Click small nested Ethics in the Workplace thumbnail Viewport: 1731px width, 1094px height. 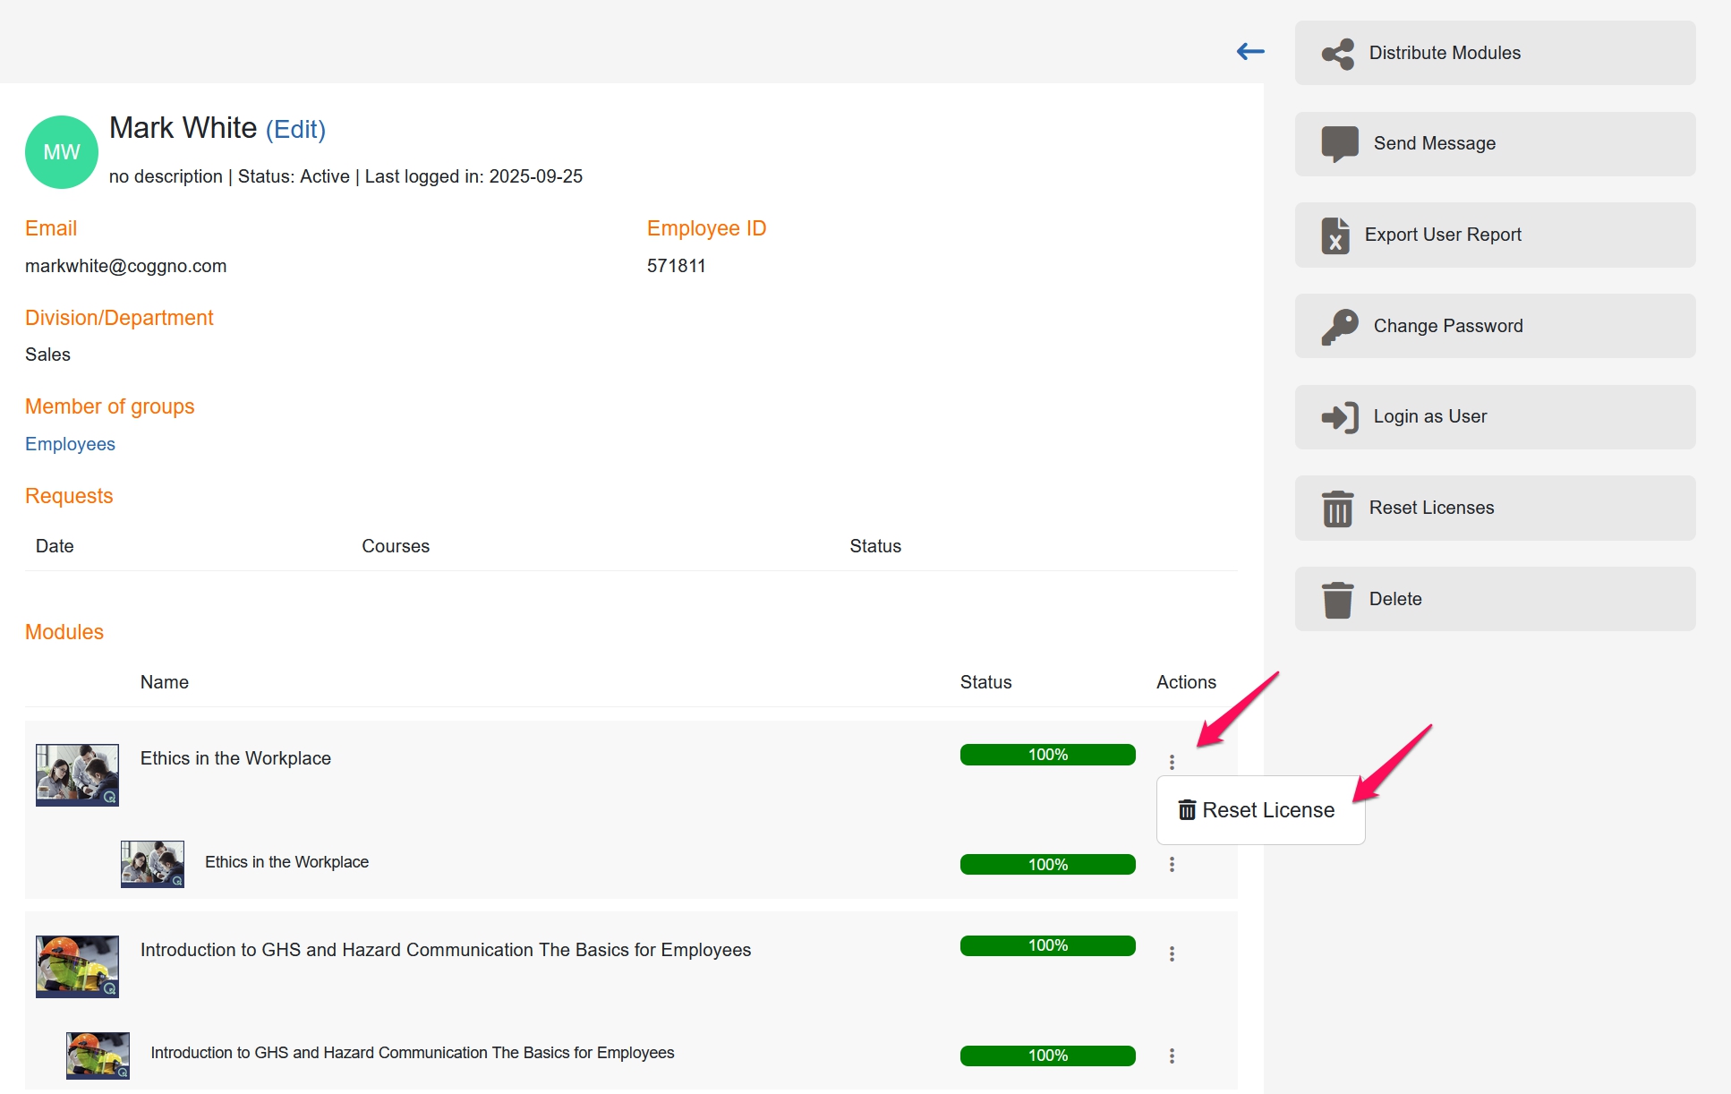coord(152,864)
